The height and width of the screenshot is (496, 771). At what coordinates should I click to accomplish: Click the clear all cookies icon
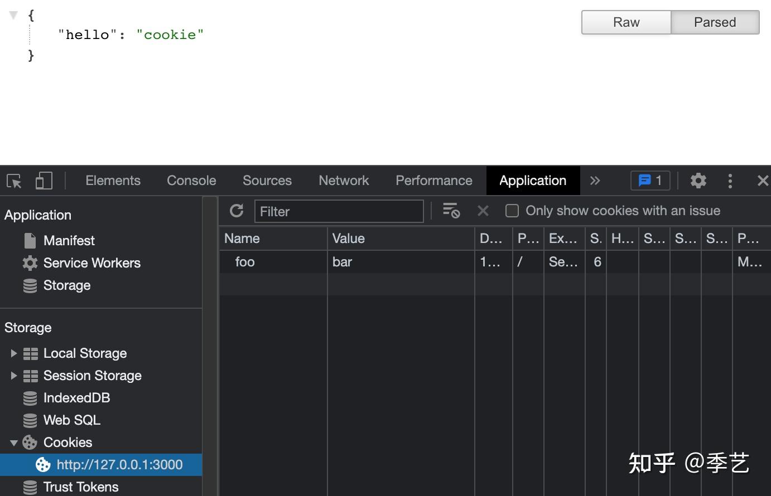tap(451, 211)
